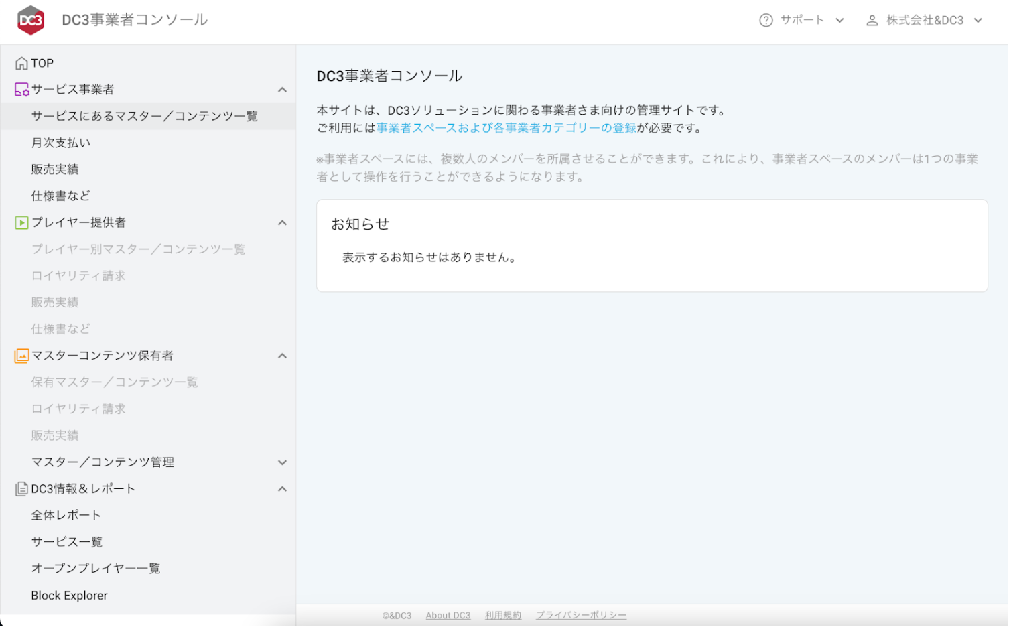Click the DC3情報＆レポート document icon
This screenshot has height=627, width=1009.
coord(21,489)
